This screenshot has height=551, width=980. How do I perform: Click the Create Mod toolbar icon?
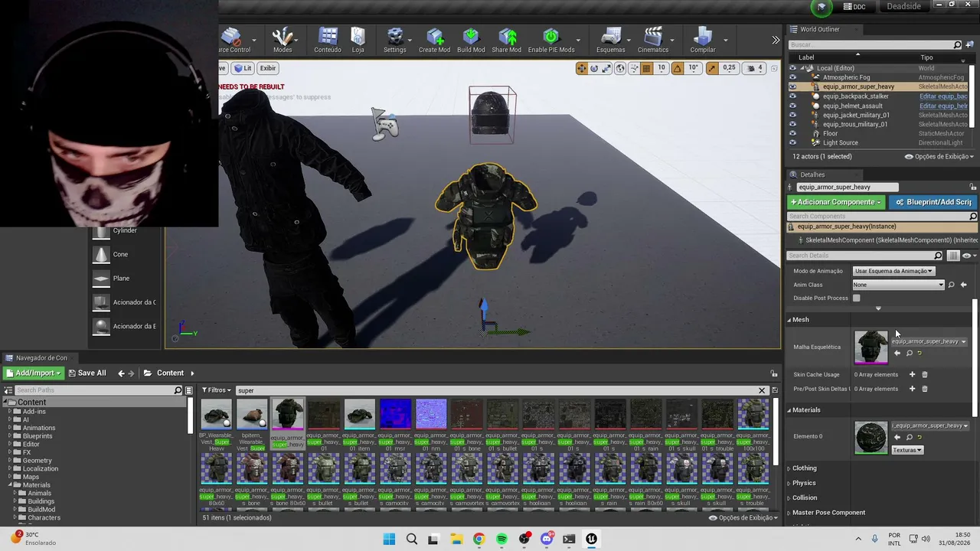click(x=434, y=41)
